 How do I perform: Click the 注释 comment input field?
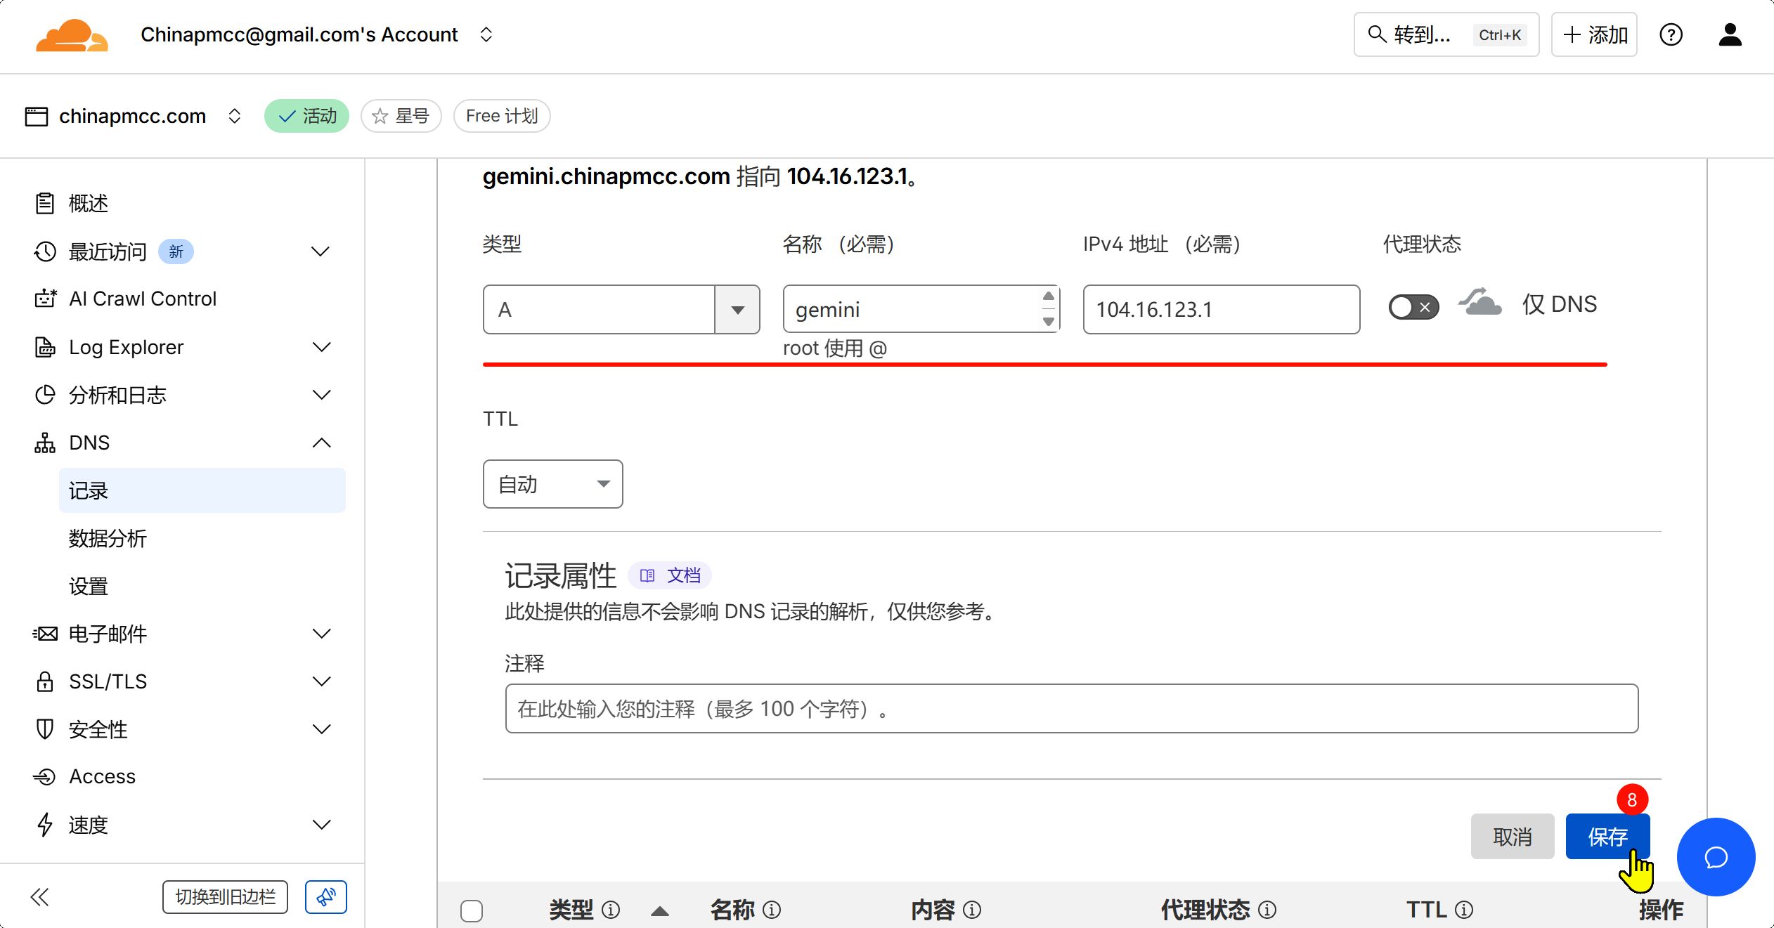pos(1071,708)
